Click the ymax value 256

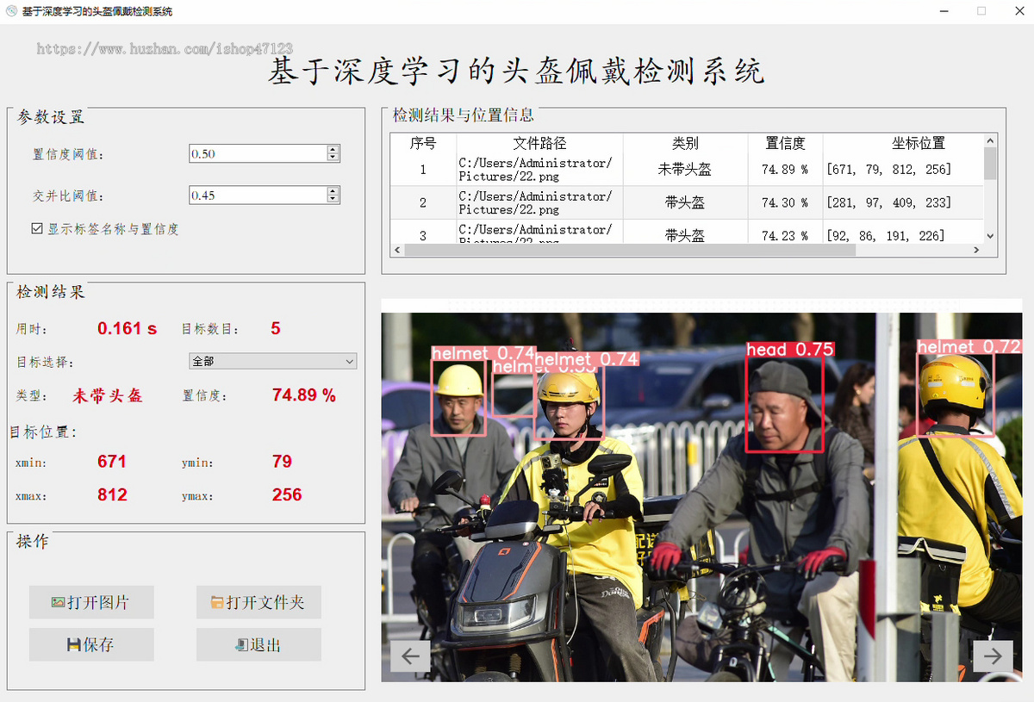pos(287,495)
